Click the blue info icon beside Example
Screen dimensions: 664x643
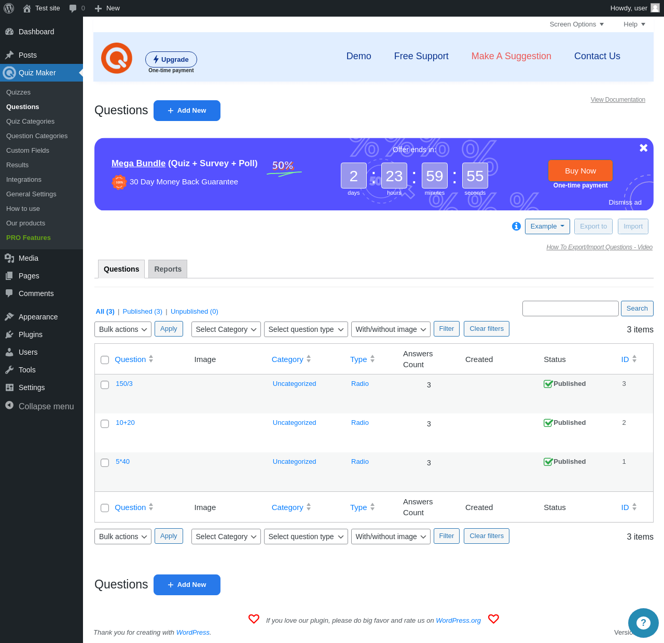click(516, 226)
